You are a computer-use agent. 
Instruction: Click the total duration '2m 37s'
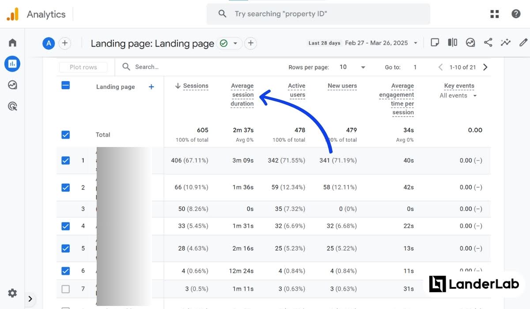(243, 130)
